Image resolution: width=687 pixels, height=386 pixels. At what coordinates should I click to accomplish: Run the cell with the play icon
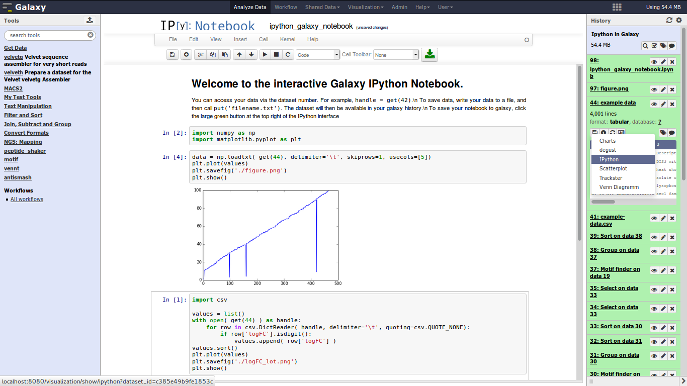pyautogui.click(x=265, y=54)
